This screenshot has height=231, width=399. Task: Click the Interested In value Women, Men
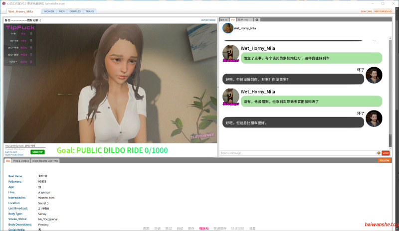46,198
